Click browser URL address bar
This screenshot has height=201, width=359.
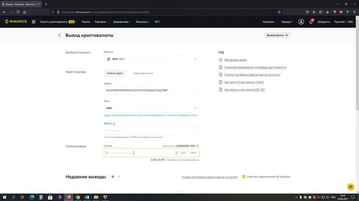click(x=165, y=12)
